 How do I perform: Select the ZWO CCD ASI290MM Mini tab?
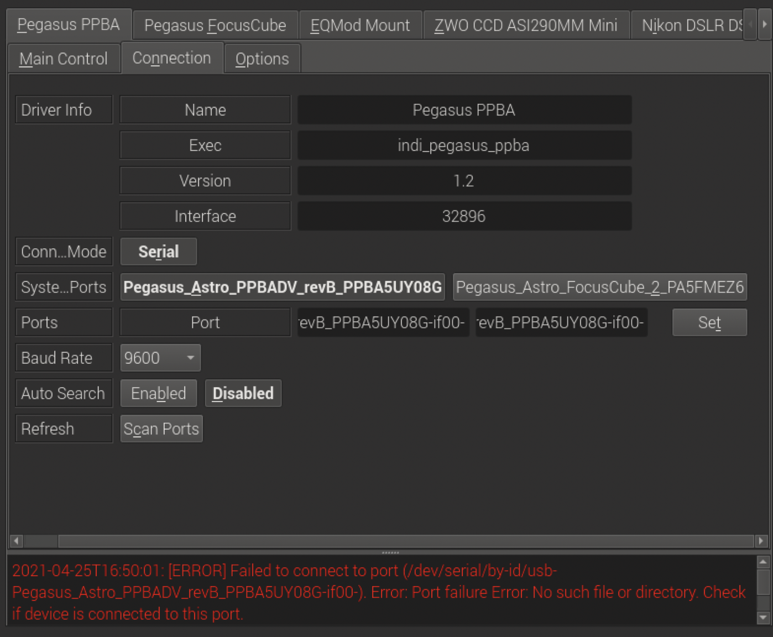coord(526,25)
